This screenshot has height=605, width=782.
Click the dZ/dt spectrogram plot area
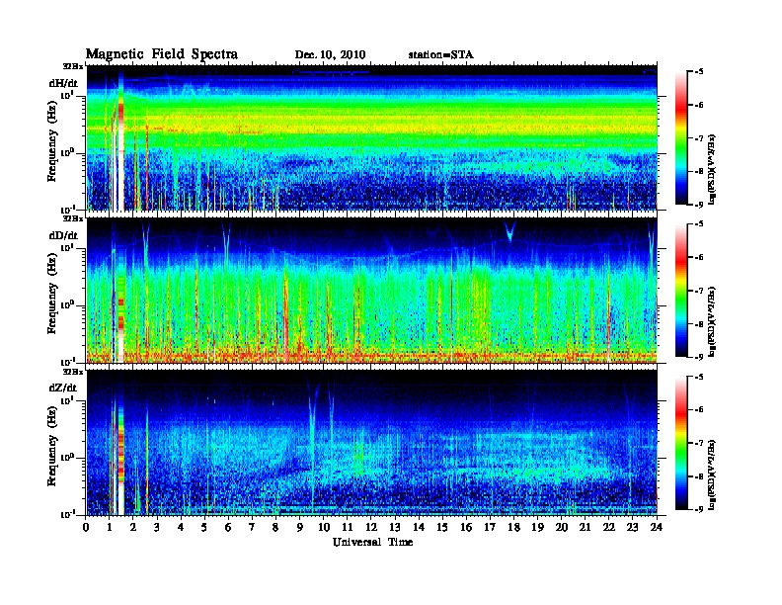coord(372,443)
